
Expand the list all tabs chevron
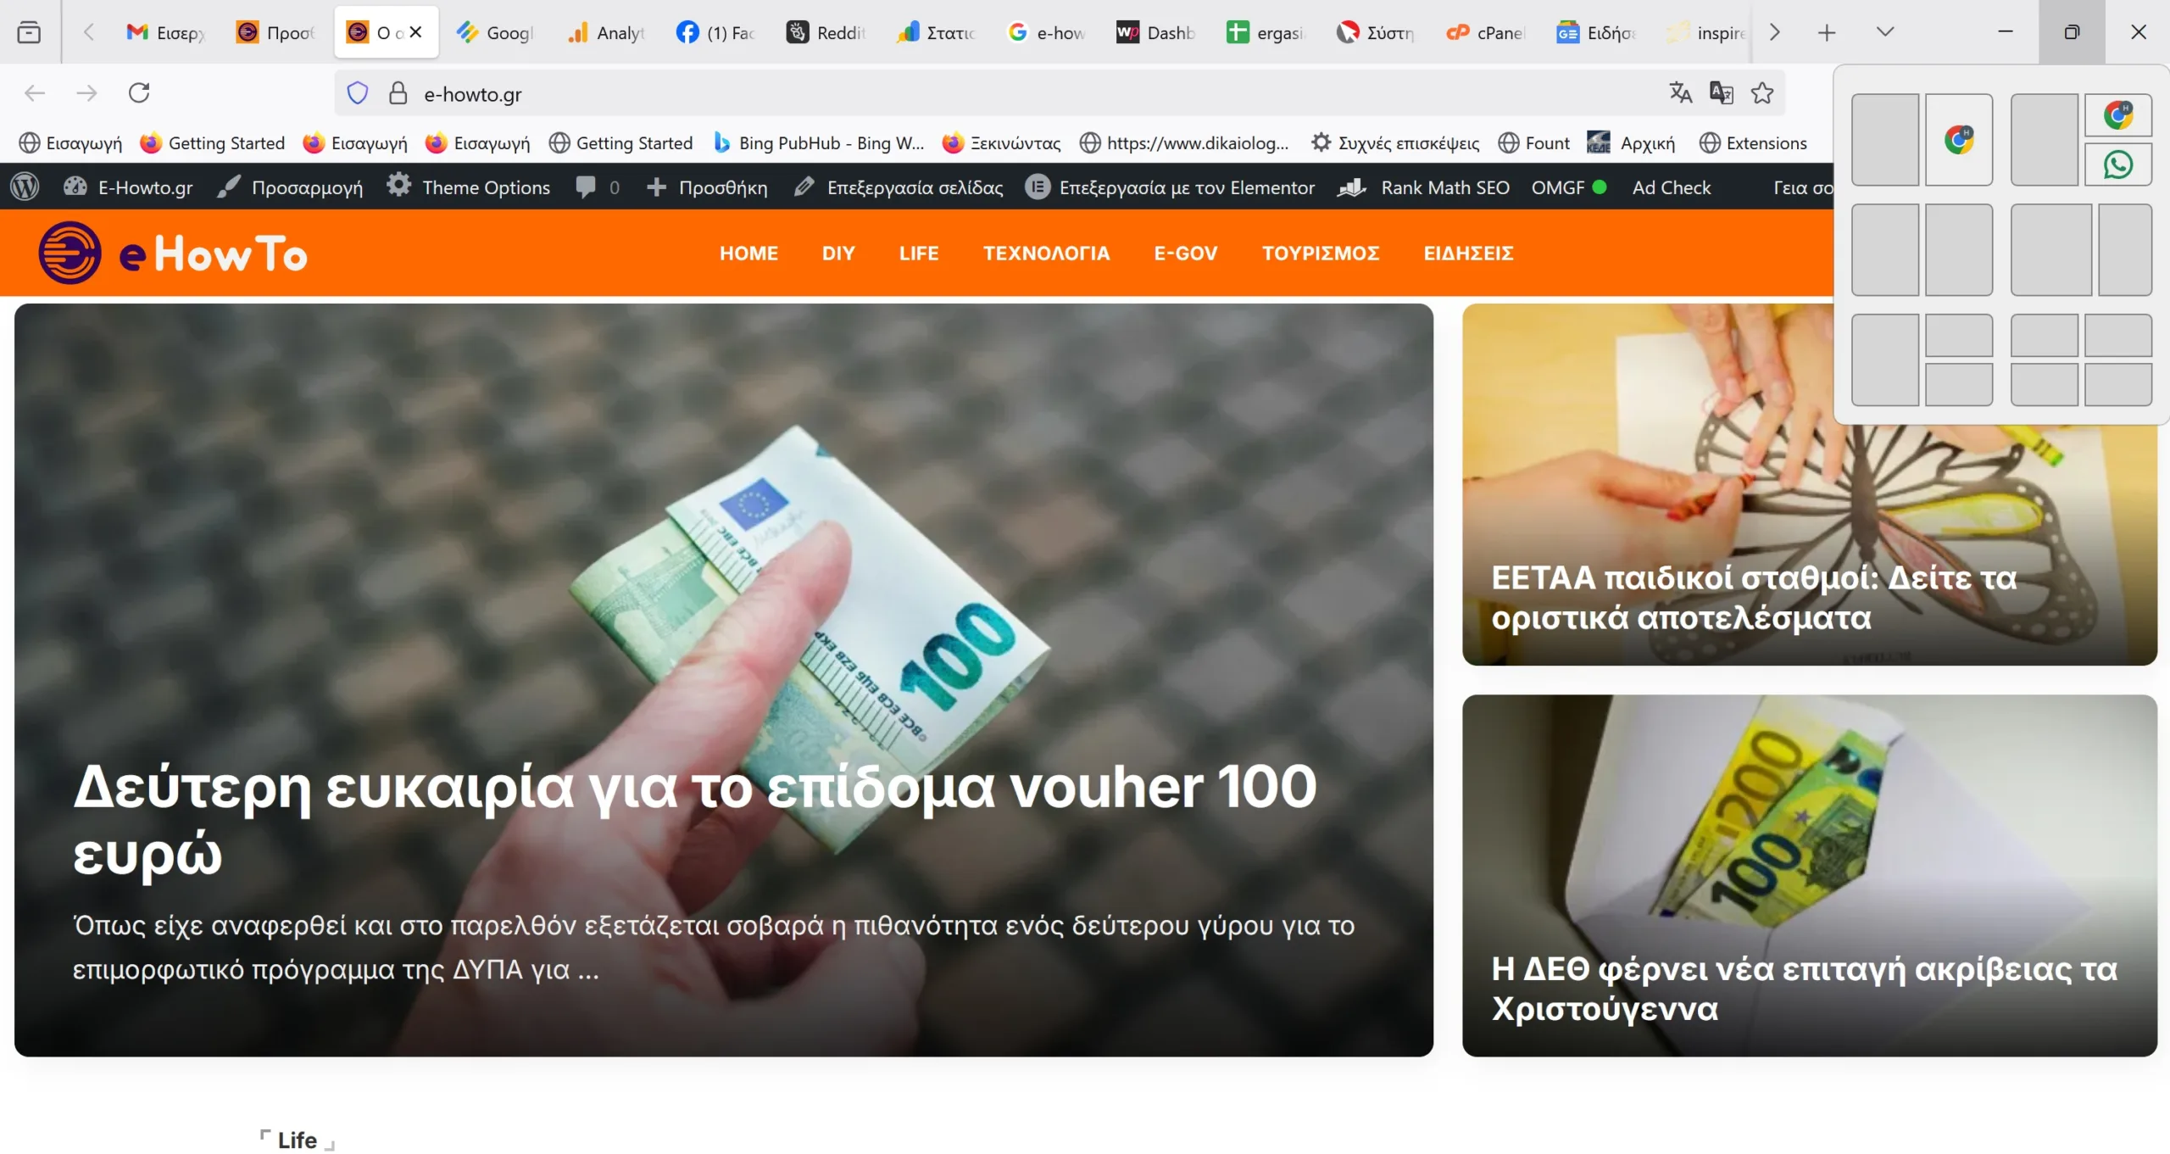(x=1884, y=32)
